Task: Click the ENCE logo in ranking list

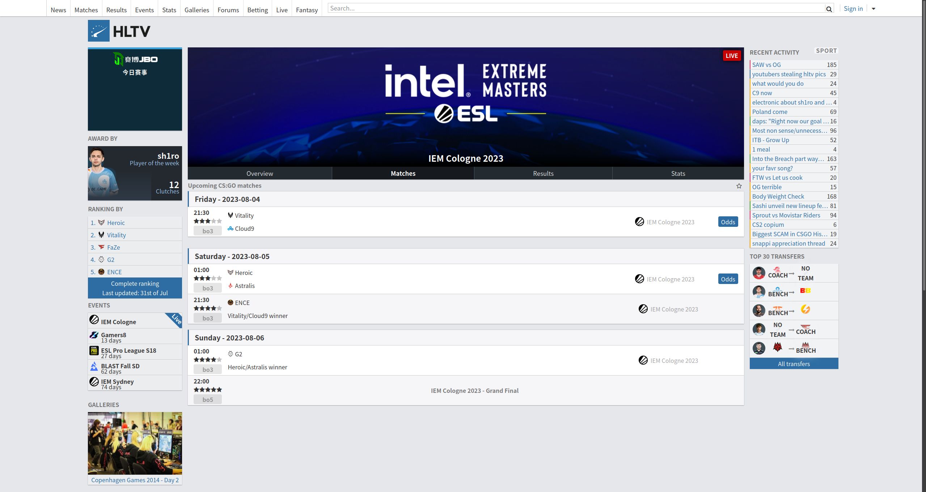Action: [x=101, y=272]
